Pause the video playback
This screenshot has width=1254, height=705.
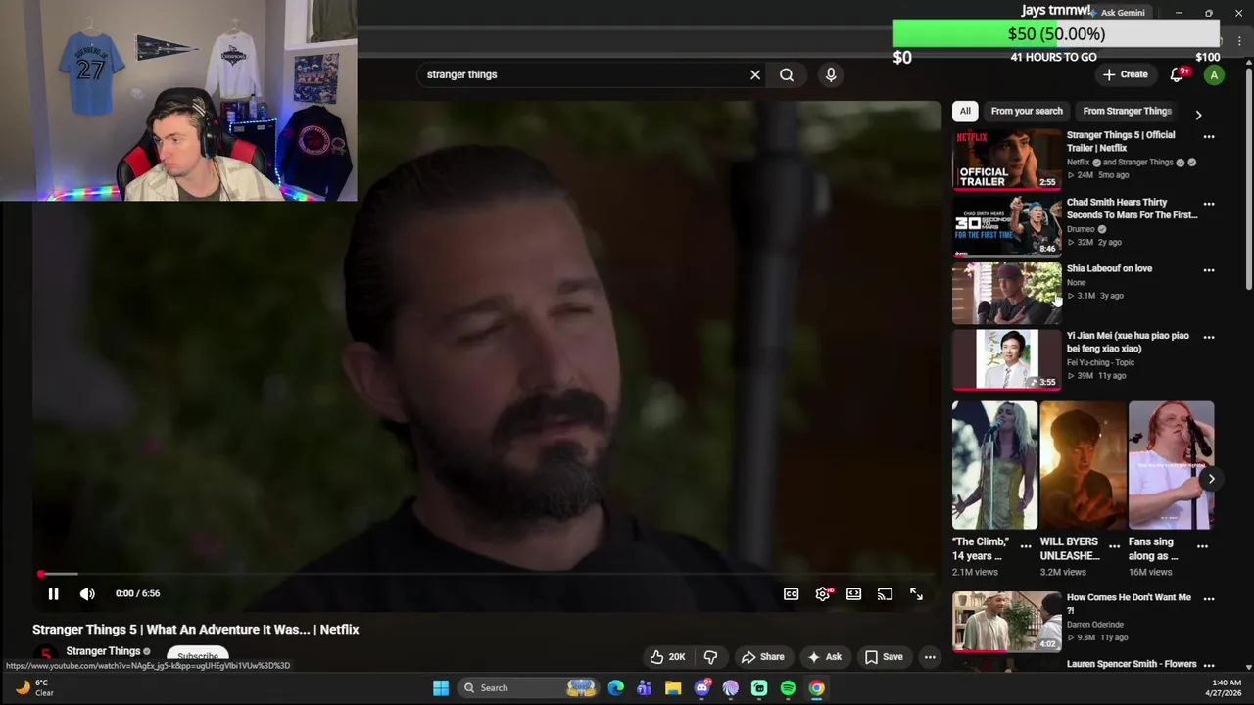point(54,593)
